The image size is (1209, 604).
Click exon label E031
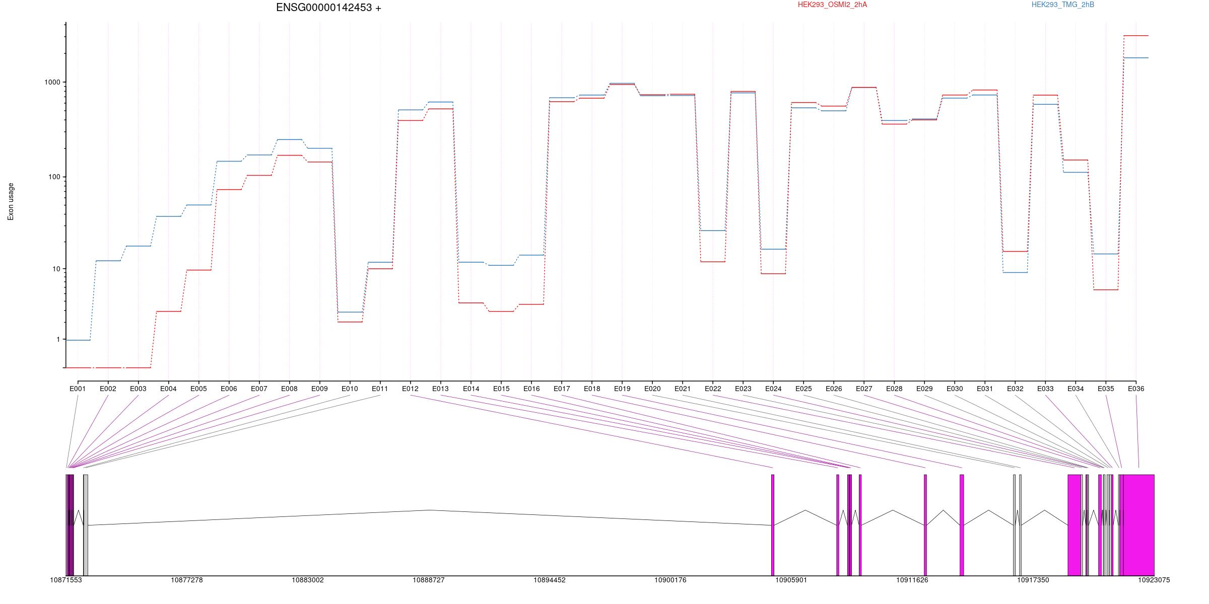[985, 389]
